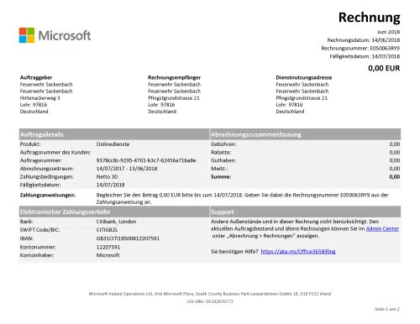Click the Auftragsdetails section header

point(114,134)
